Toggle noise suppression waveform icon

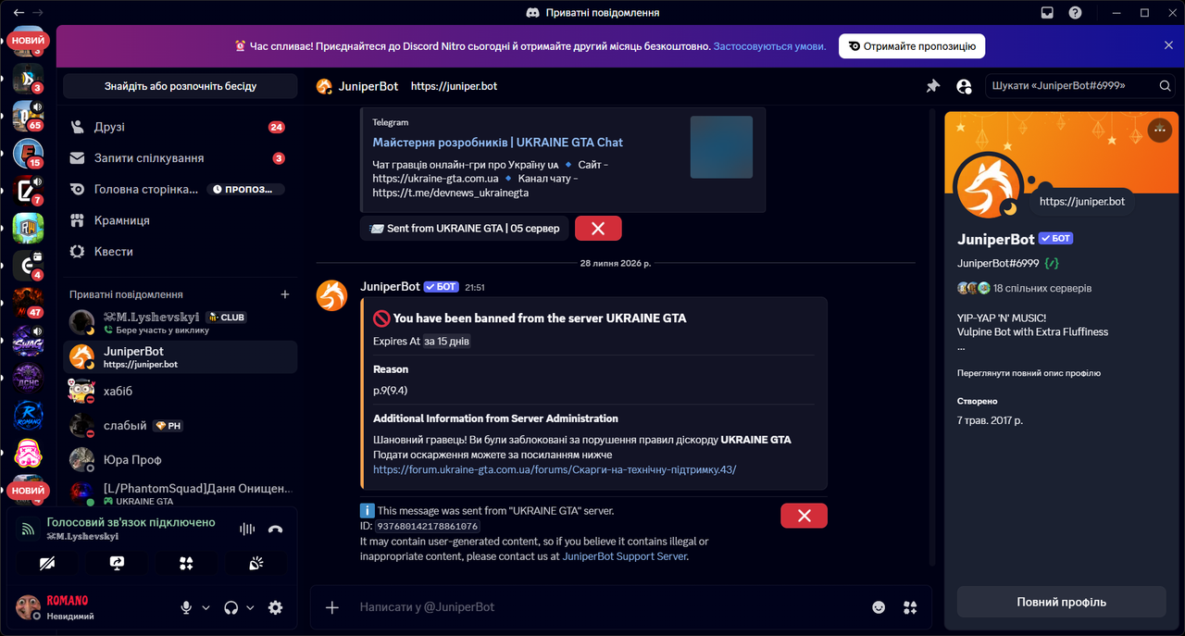pyautogui.click(x=247, y=530)
